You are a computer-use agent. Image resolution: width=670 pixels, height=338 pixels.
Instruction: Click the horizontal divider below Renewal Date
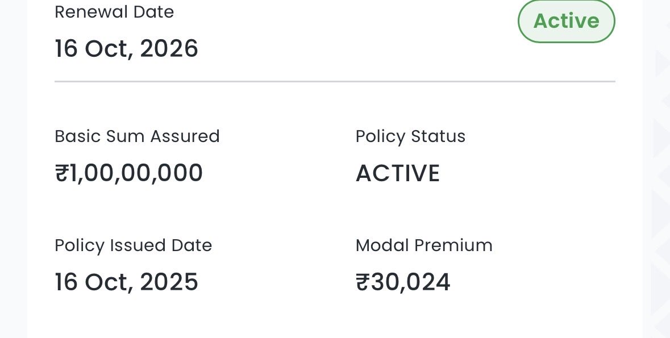tap(335, 82)
